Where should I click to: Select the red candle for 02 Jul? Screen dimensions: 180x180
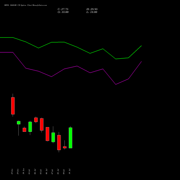pyautogui.click(x=36, y=120)
